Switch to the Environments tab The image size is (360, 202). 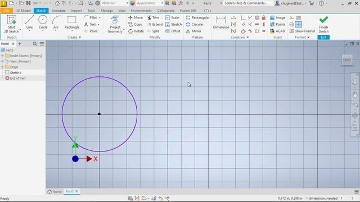[141, 11]
